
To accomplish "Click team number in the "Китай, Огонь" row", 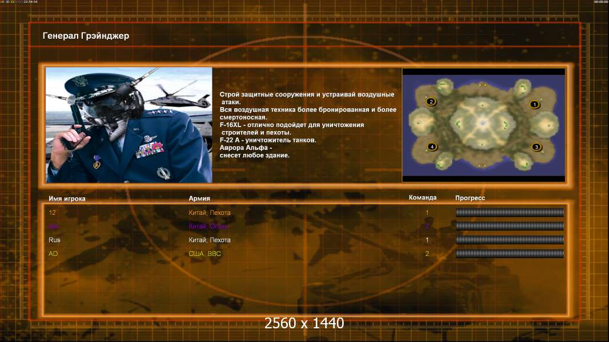I will pos(427,226).
